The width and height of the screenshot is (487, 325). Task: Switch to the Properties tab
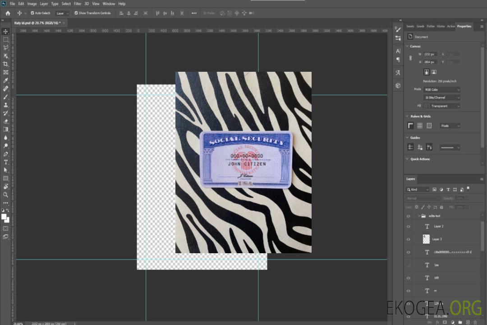point(464,27)
